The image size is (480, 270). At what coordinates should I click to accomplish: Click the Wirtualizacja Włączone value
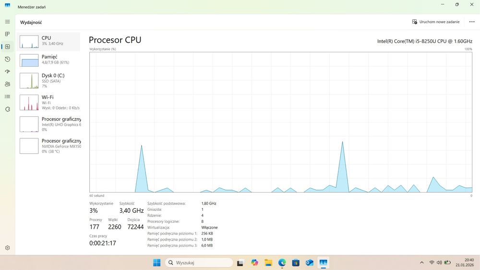coord(209,227)
